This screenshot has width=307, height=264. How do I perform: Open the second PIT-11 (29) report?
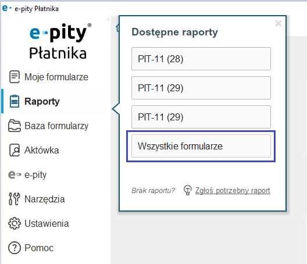[x=201, y=117]
